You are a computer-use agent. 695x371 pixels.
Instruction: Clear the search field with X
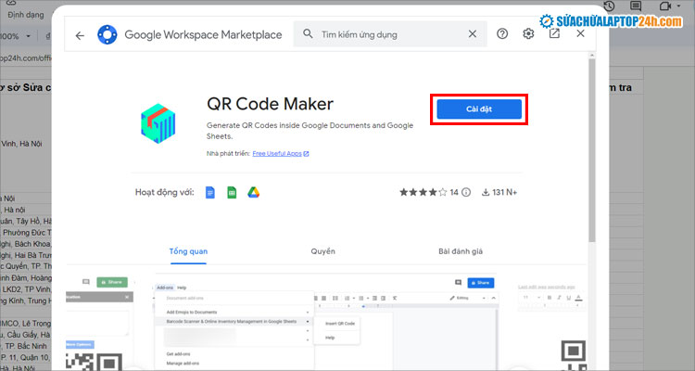473,34
